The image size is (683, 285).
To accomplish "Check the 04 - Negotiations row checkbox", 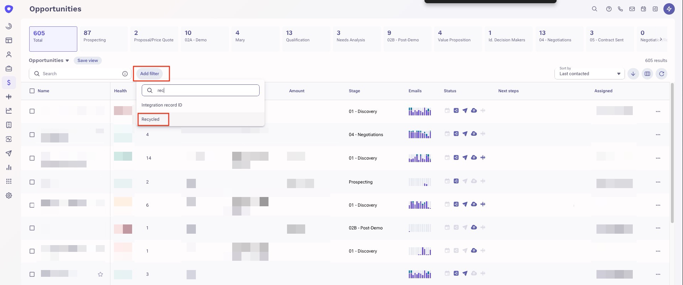I will point(32,135).
